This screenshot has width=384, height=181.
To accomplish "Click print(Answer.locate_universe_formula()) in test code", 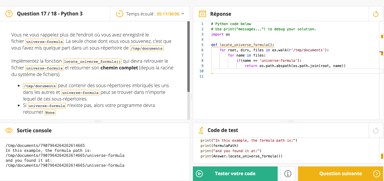I will click(242, 156).
